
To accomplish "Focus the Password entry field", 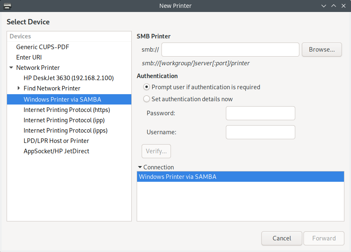I will tap(260, 113).
